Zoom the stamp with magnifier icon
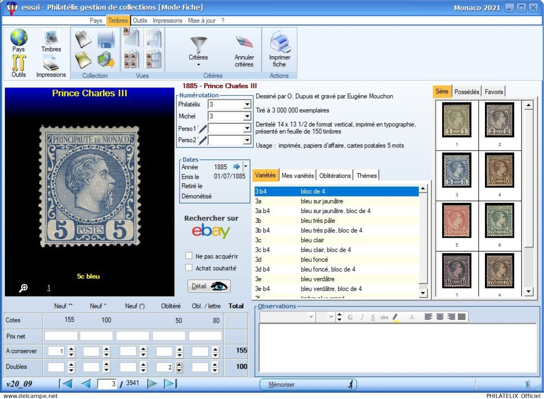This screenshot has width=544, height=399. (x=23, y=288)
